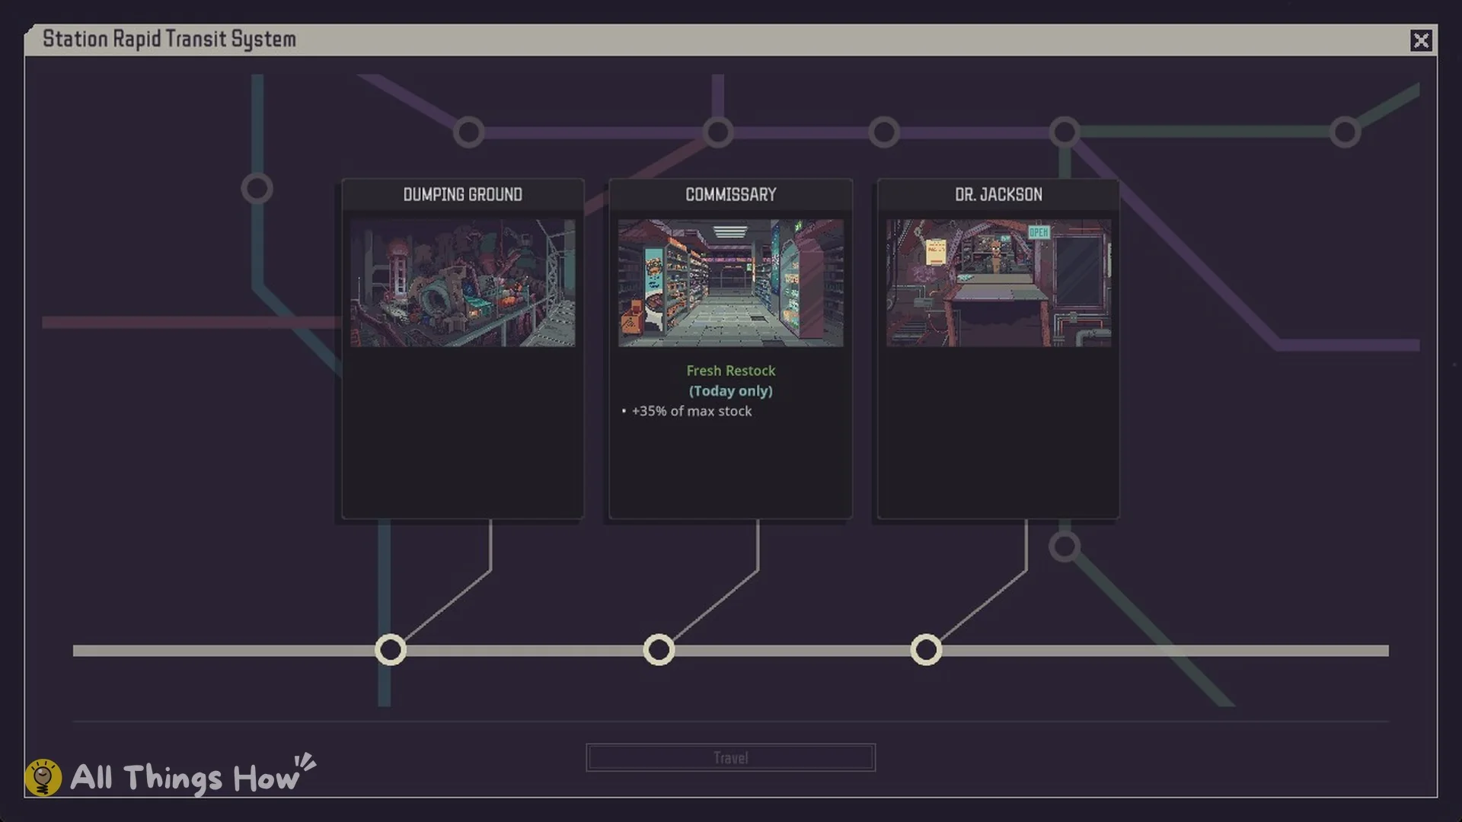Click the Fresh Restock label
This screenshot has width=1462, height=822.
tap(731, 371)
